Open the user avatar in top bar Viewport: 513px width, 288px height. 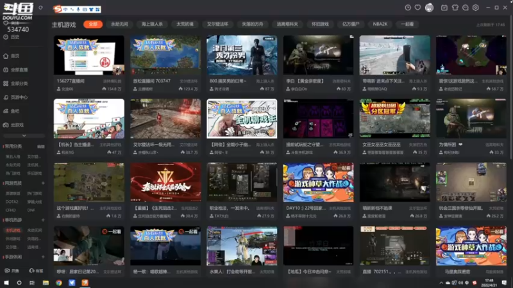click(429, 8)
